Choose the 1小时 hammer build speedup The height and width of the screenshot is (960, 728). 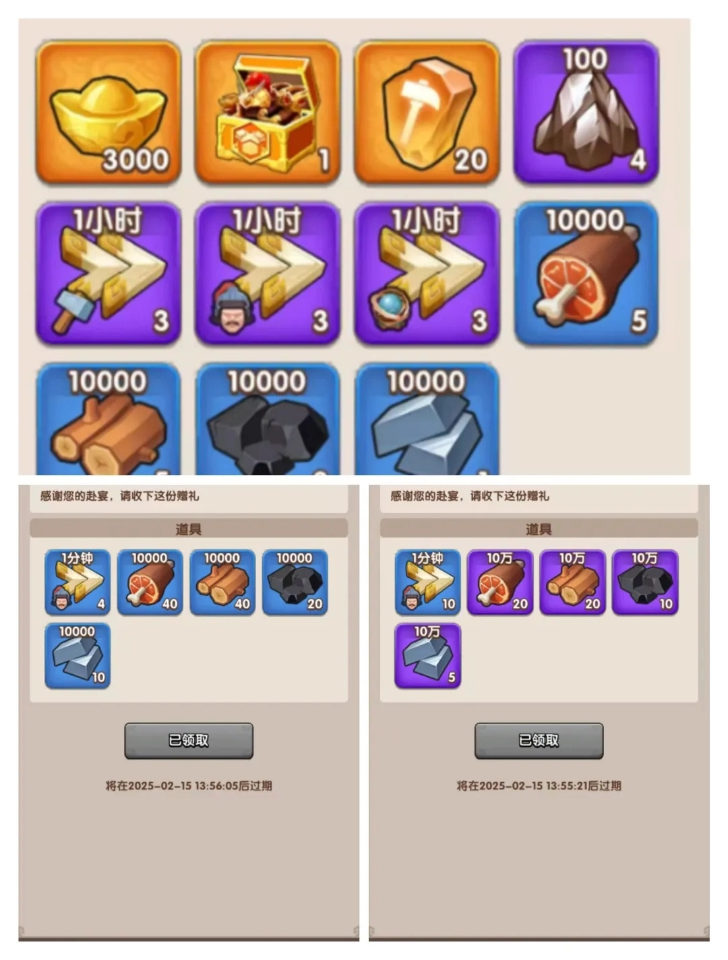tap(108, 273)
